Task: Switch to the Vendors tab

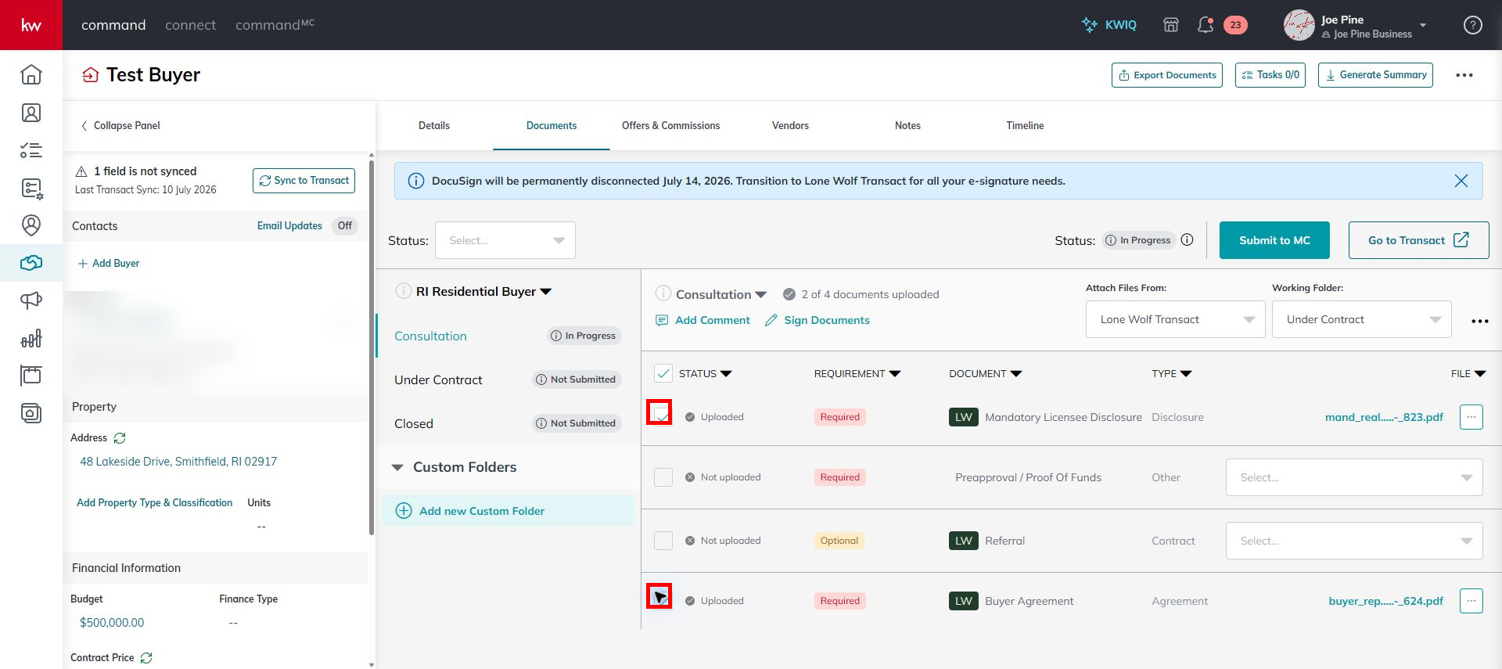Action: pos(790,125)
